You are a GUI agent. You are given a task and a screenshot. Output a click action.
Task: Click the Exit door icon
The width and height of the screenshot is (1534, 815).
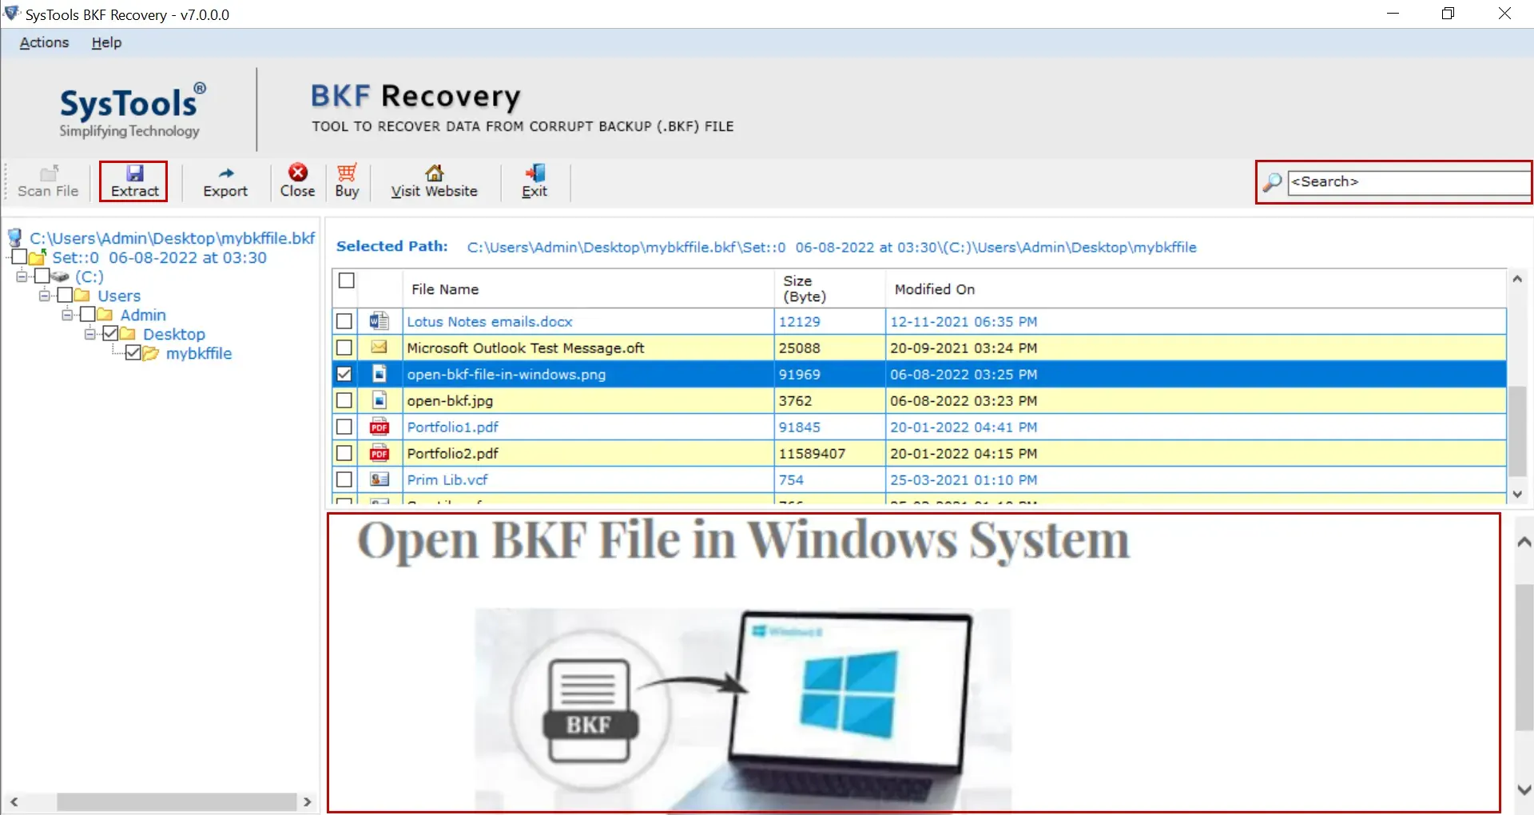point(535,173)
